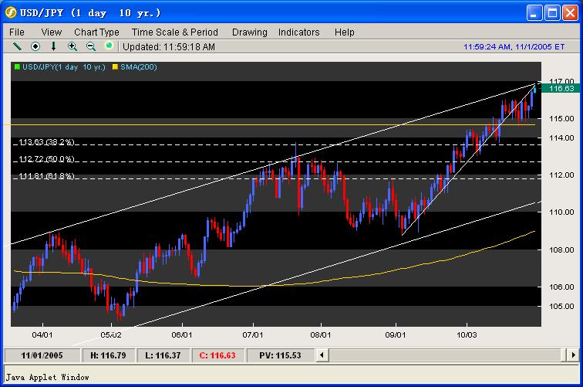583x387 pixels.
Task: Click the green round status light icon
Action: (109, 46)
